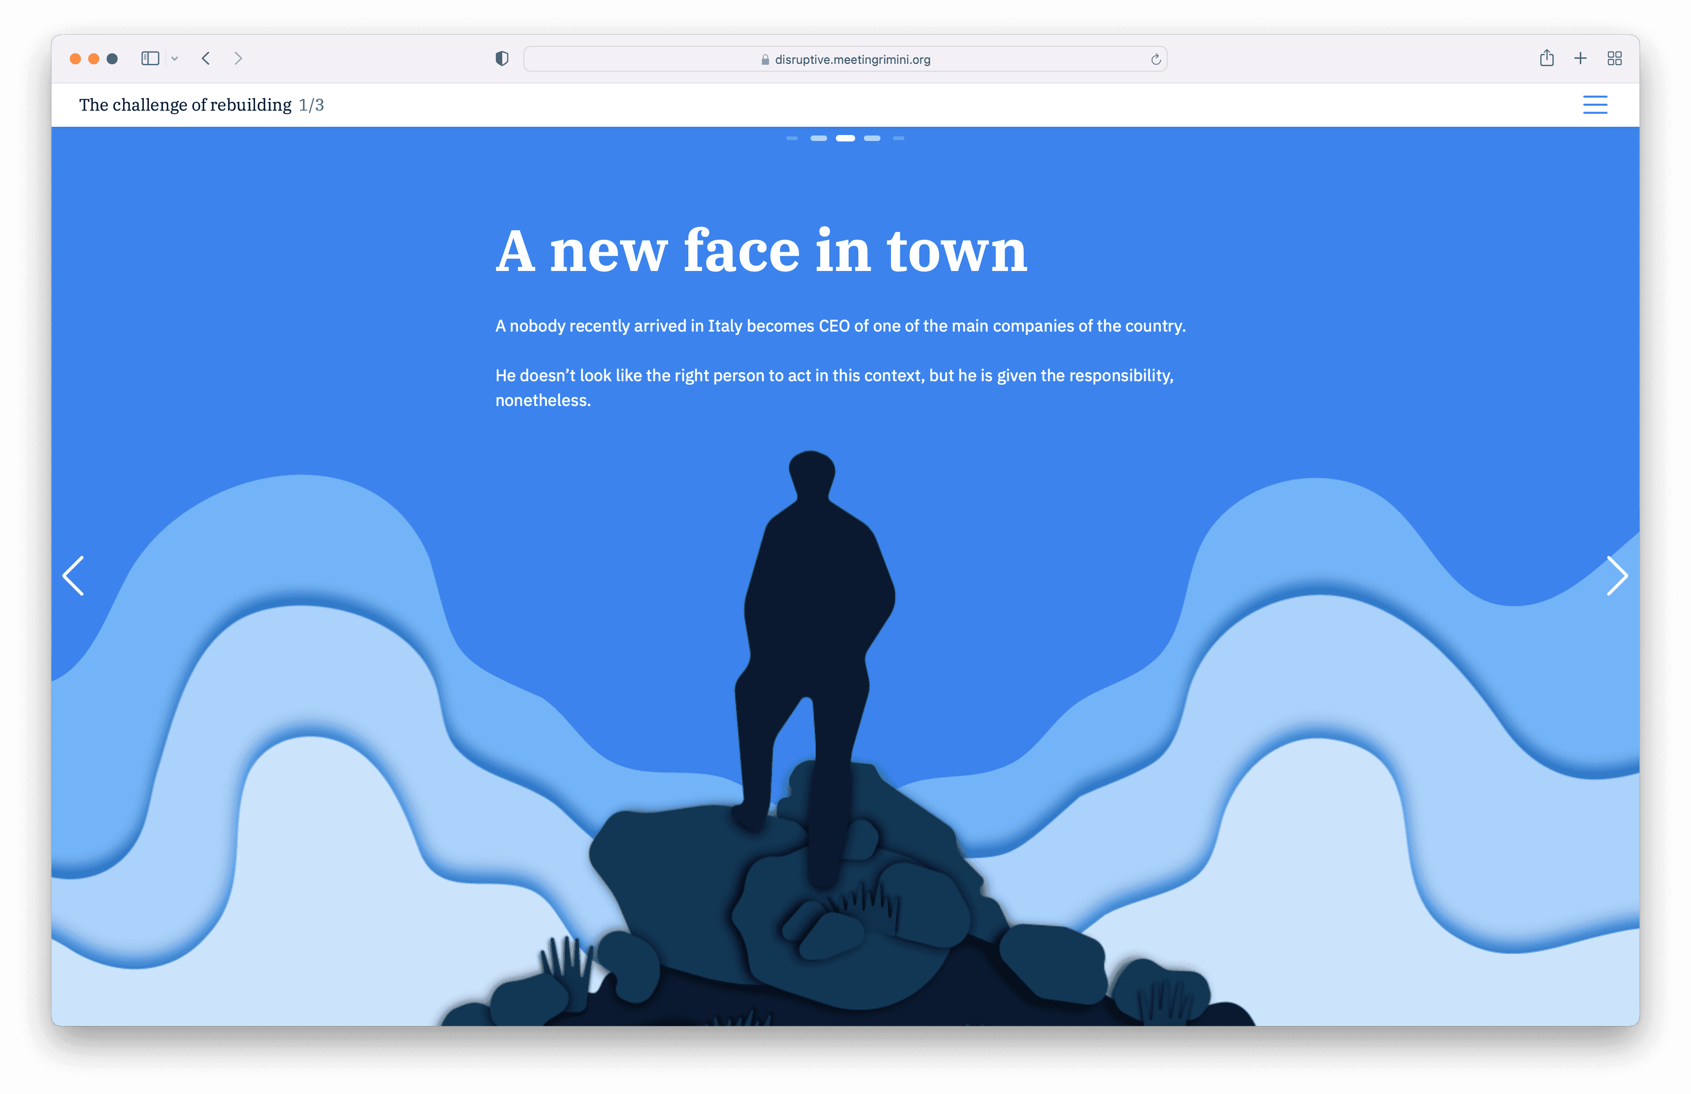Expand the sidebar dropdown chevron
The width and height of the screenshot is (1691, 1094).
(x=175, y=59)
